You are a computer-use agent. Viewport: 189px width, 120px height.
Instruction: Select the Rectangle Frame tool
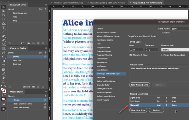(3, 44)
